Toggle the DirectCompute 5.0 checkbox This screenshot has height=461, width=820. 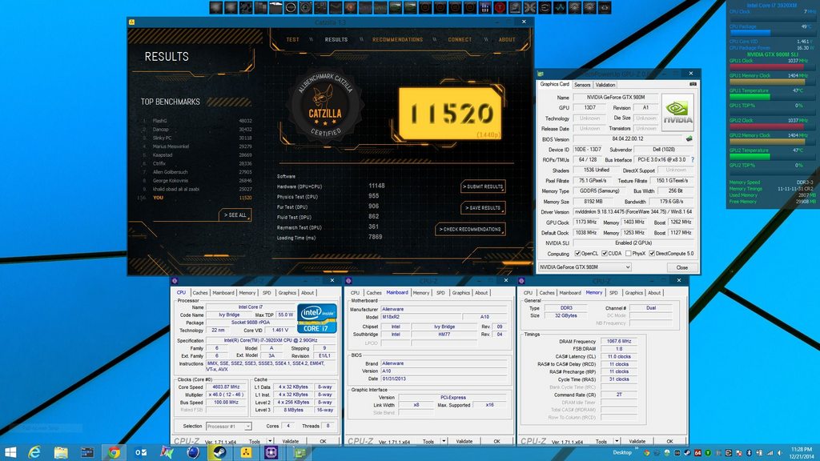click(x=652, y=254)
